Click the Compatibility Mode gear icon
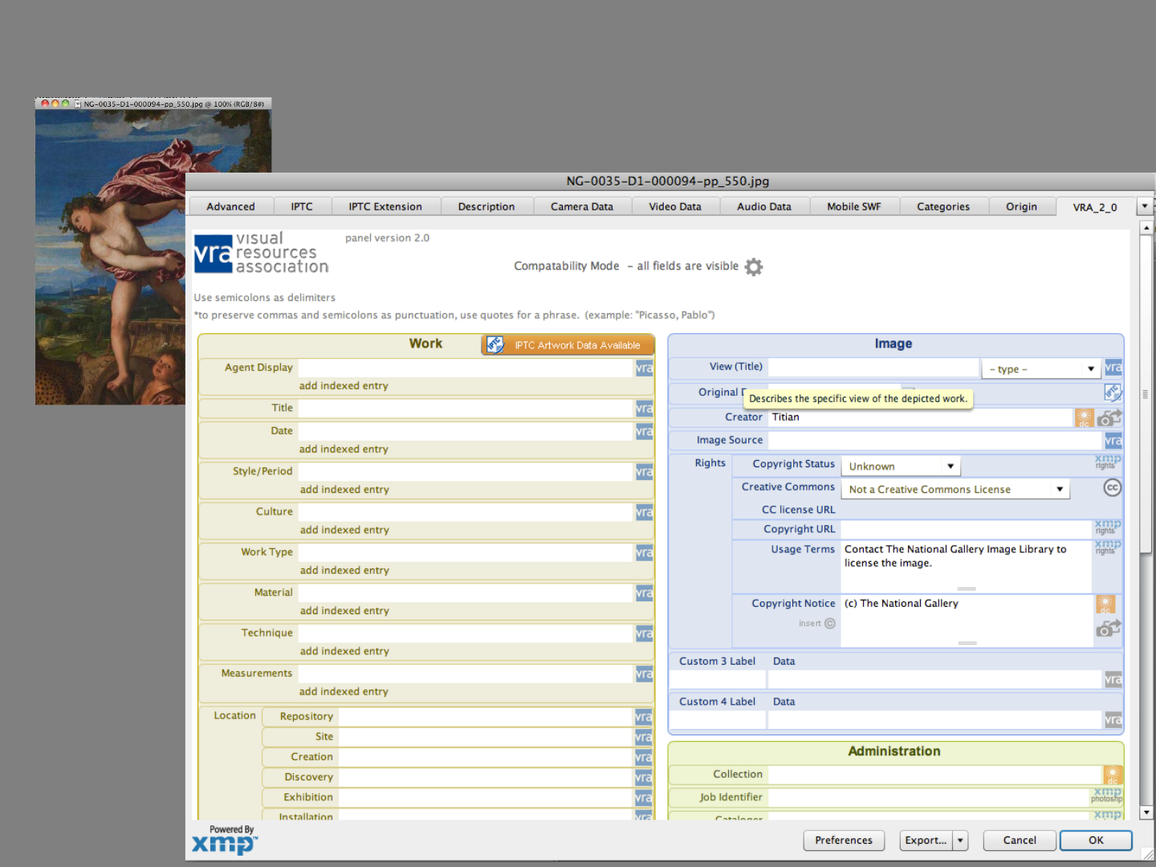1156x867 pixels. coord(753,267)
